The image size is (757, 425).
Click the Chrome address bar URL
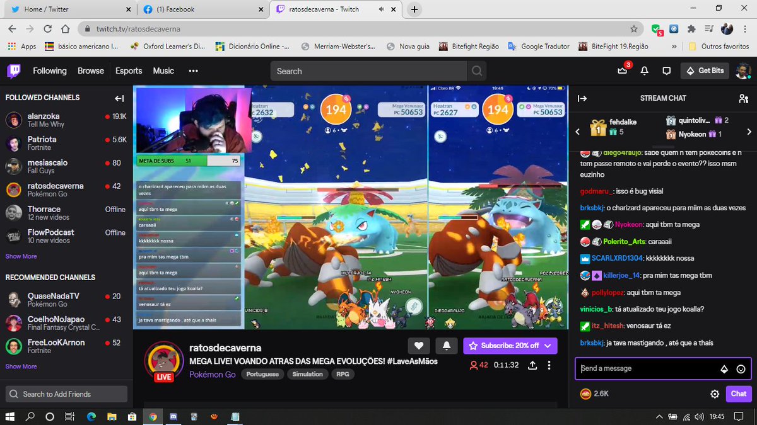(x=138, y=29)
